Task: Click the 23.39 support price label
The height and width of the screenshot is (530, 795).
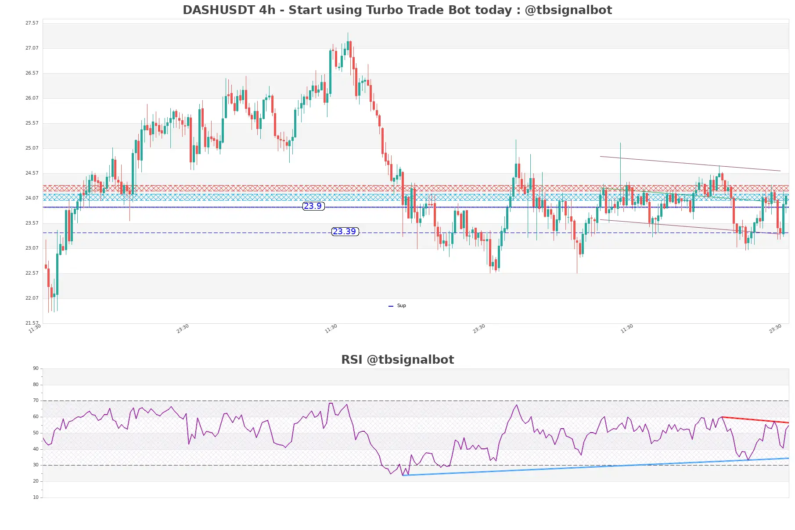Action: 345,231
